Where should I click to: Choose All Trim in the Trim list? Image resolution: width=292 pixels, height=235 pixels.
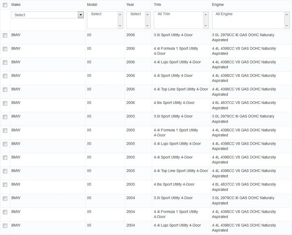pyautogui.click(x=164, y=14)
